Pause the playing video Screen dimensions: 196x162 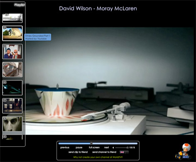coord(79,147)
